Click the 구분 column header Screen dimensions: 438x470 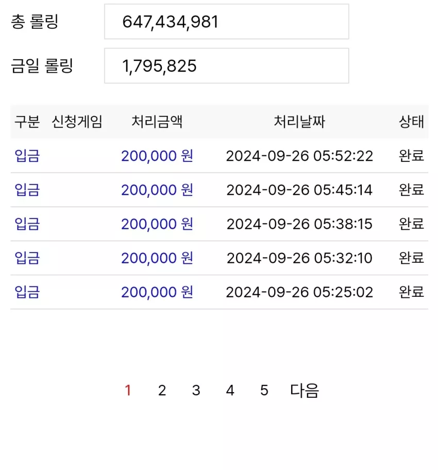click(x=27, y=122)
